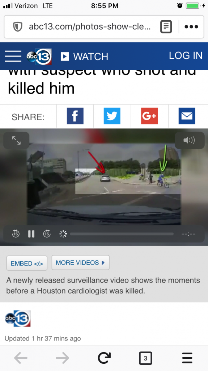
Task: Share article on Twitter
Action: (112, 116)
